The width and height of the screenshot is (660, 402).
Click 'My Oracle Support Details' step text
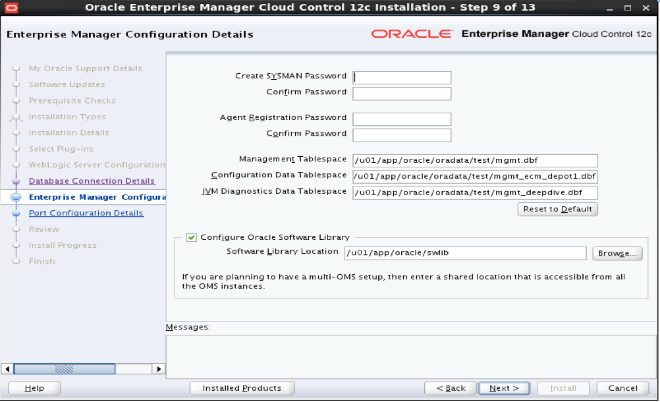pos(86,68)
